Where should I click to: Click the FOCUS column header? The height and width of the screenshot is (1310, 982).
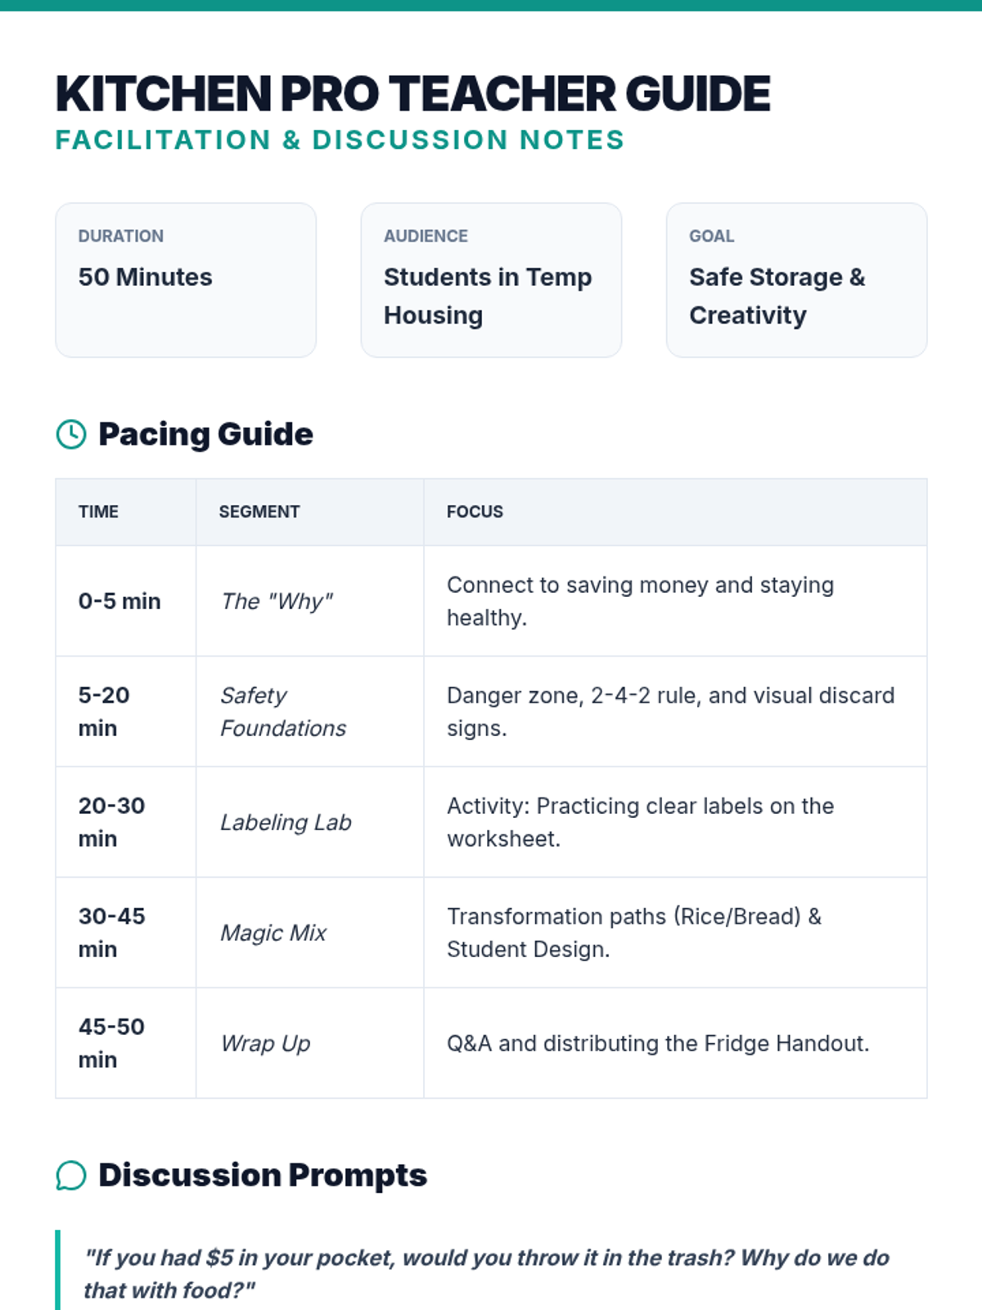click(x=475, y=512)
